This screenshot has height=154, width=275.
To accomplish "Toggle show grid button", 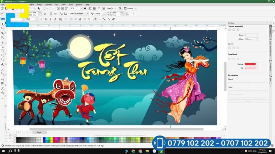I will point(94,8).
